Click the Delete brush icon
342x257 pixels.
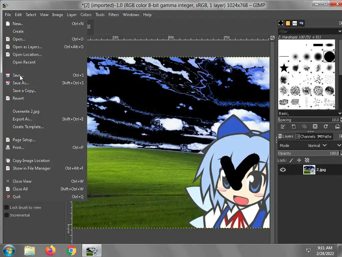[315, 126]
